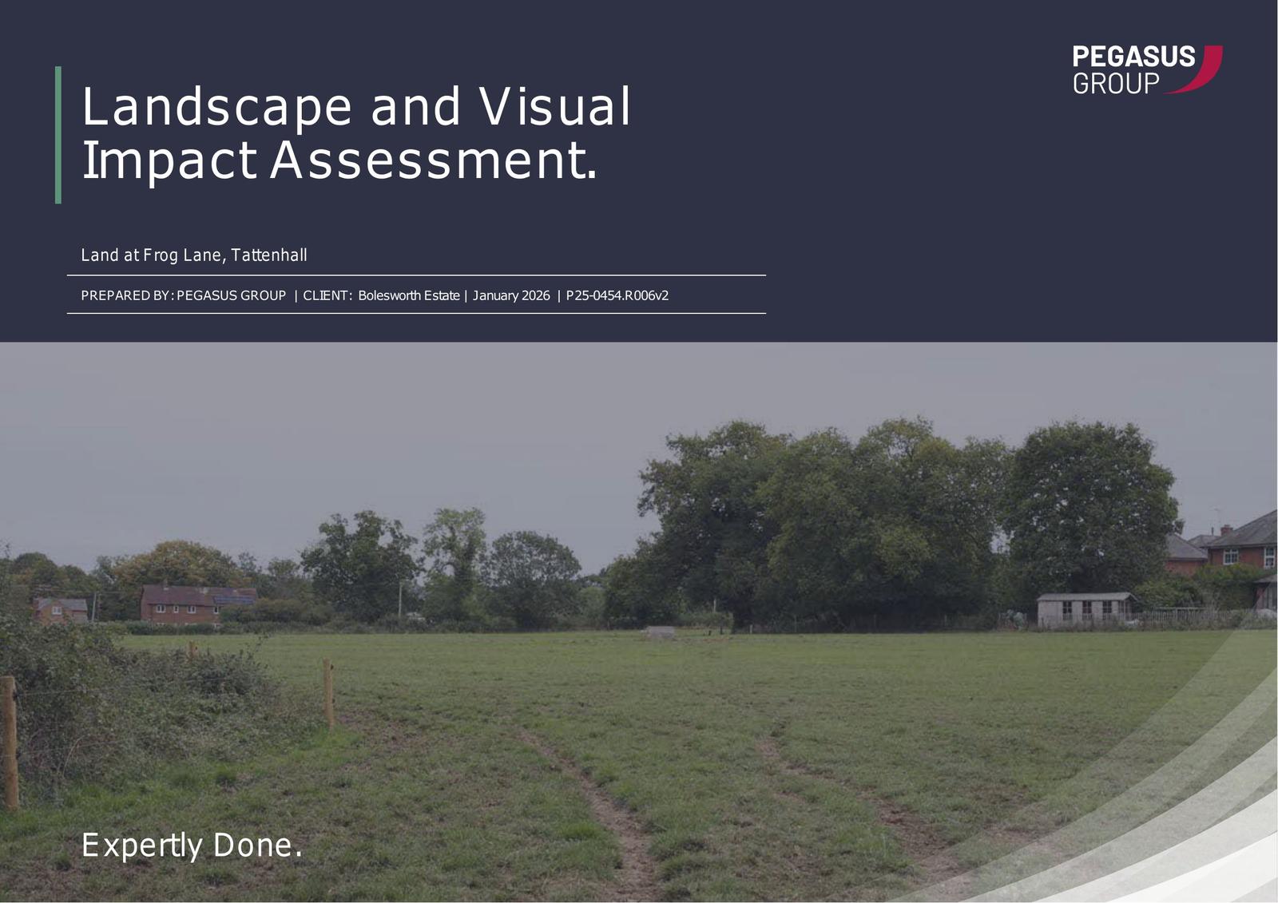Click the "Bolesworth Estate" client name
The height and width of the screenshot is (903, 1278).
click(x=408, y=295)
